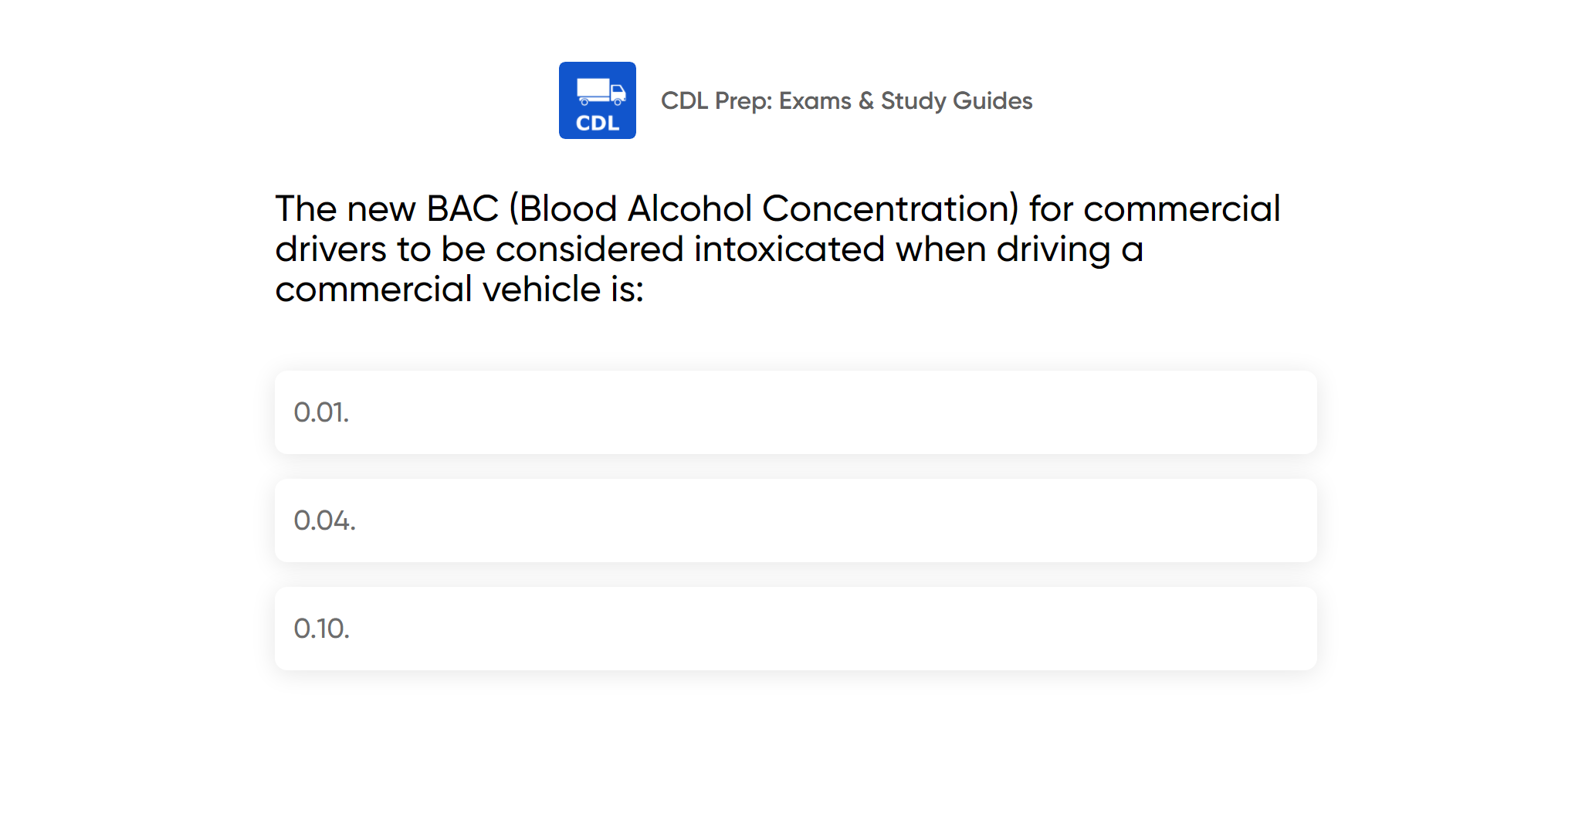Select the 0.04 answer option
1592x834 pixels.
point(795,520)
